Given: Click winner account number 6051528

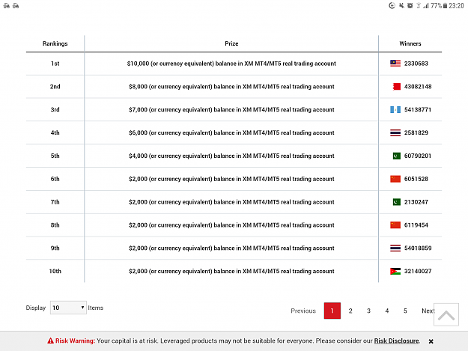Looking at the screenshot, I should pyautogui.click(x=416, y=179).
